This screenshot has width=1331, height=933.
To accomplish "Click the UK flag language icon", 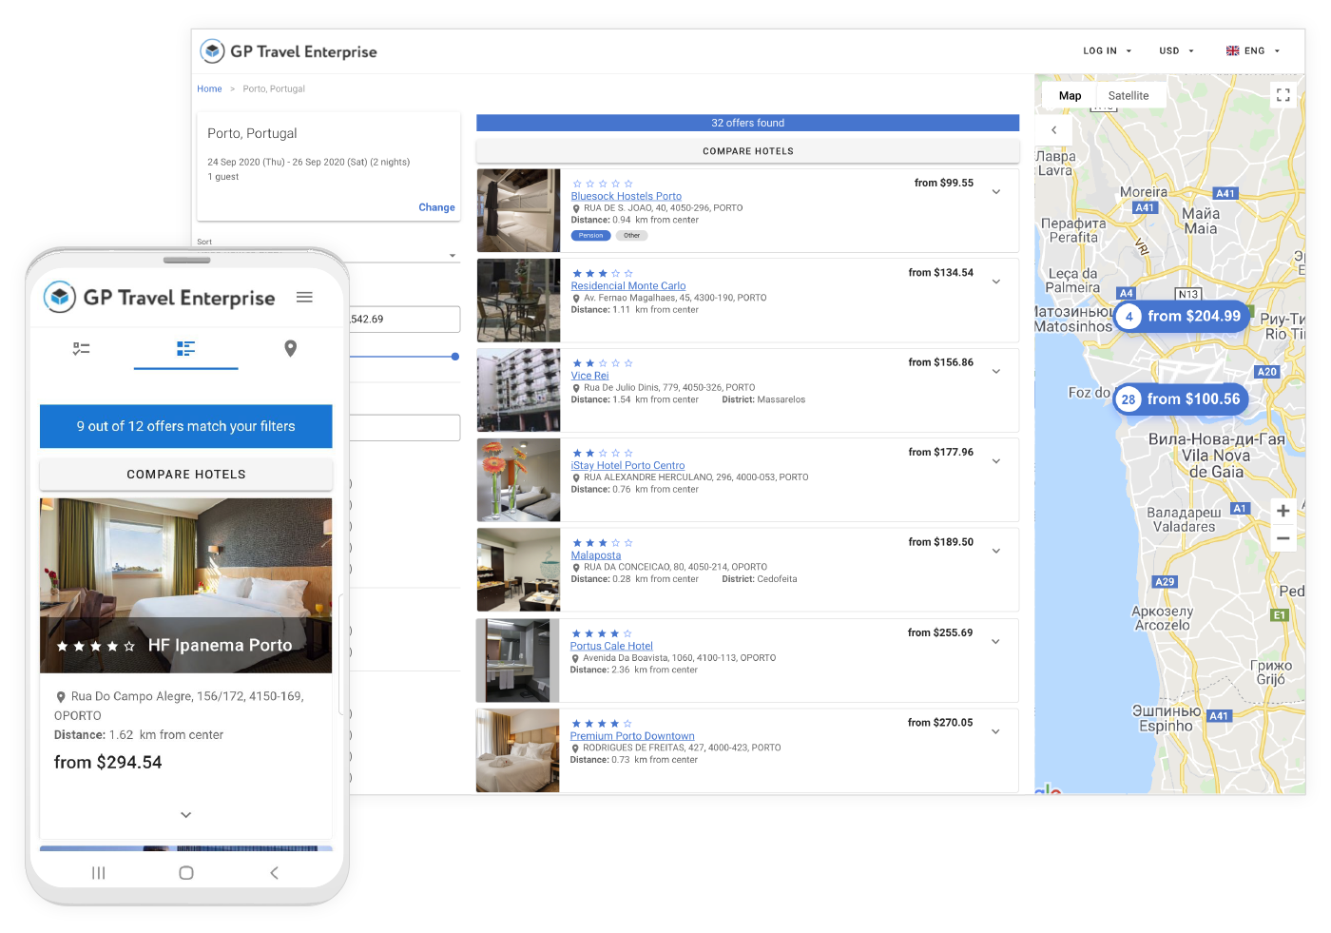I will [x=1232, y=51].
